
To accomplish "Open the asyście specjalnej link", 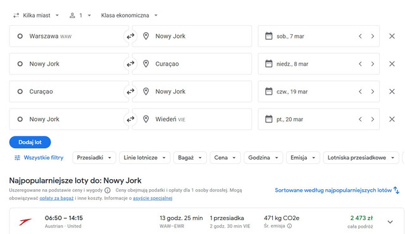I will [153, 198].
